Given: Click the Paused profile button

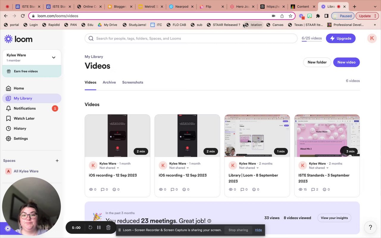Looking at the screenshot, I should [x=343, y=16].
